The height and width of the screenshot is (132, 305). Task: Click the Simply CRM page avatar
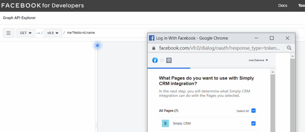click(x=165, y=123)
